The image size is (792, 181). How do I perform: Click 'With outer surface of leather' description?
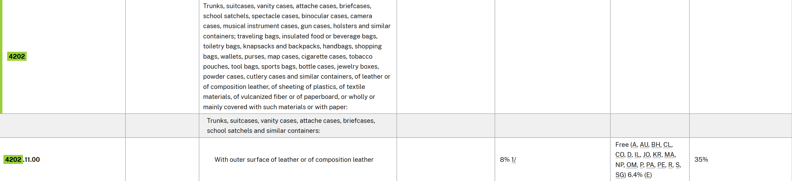pyautogui.click(x=294, y=159)
